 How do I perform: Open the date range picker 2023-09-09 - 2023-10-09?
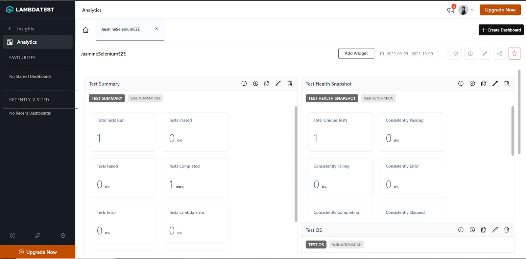pos(412,54)
